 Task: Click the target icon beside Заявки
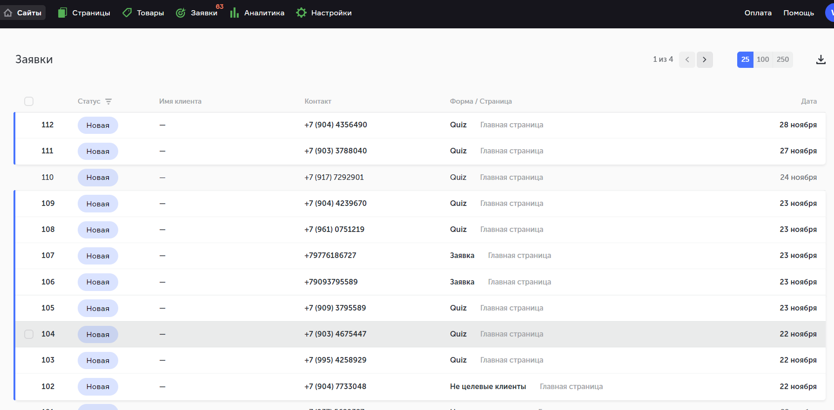(181, 13)
